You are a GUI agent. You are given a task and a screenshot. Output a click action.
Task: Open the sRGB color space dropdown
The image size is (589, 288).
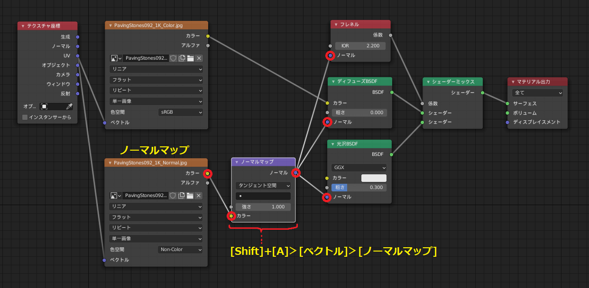[x=180, y=112]
